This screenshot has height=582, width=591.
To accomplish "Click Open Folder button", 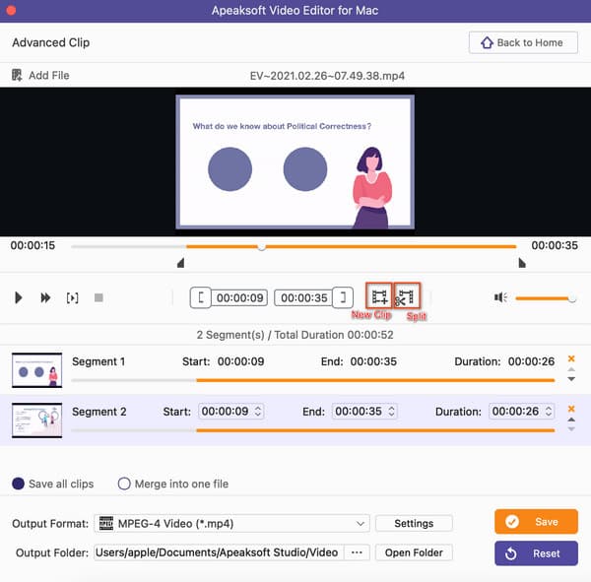I will click(x=414, y=552).
